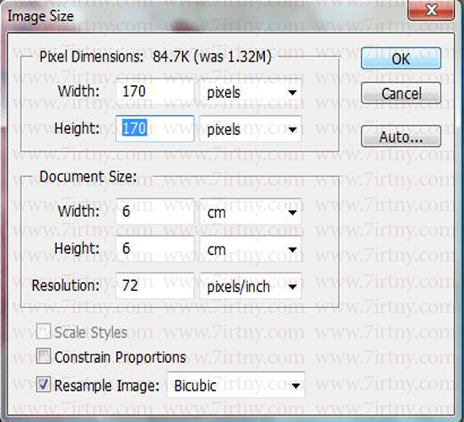
Task: Toggle the Scale Styles checkbox
Action: pos(43,331)
